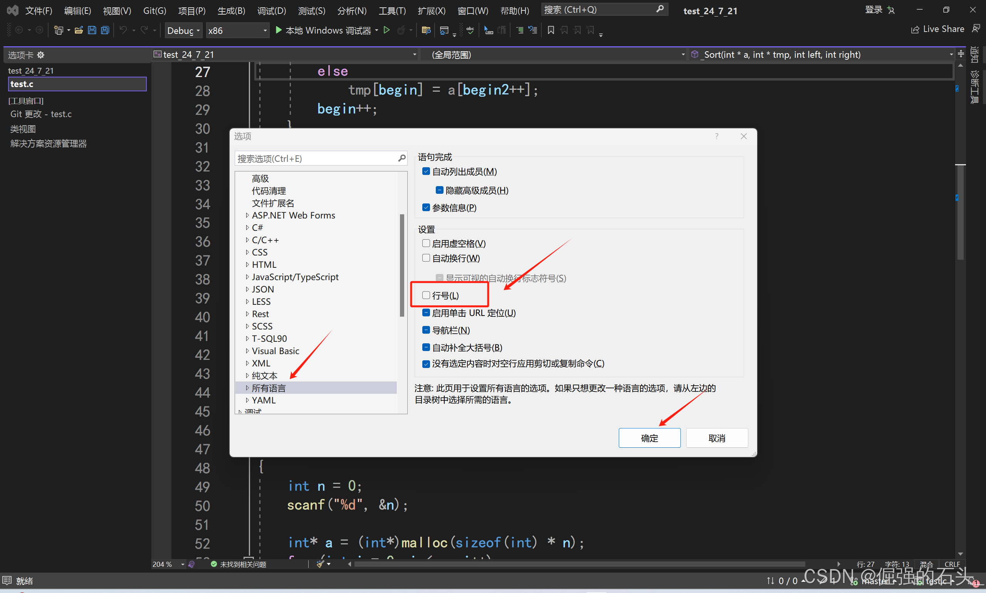The image size is (986, 593).
Task: Click the Open File folder icon
Action: tap(79, 30)
